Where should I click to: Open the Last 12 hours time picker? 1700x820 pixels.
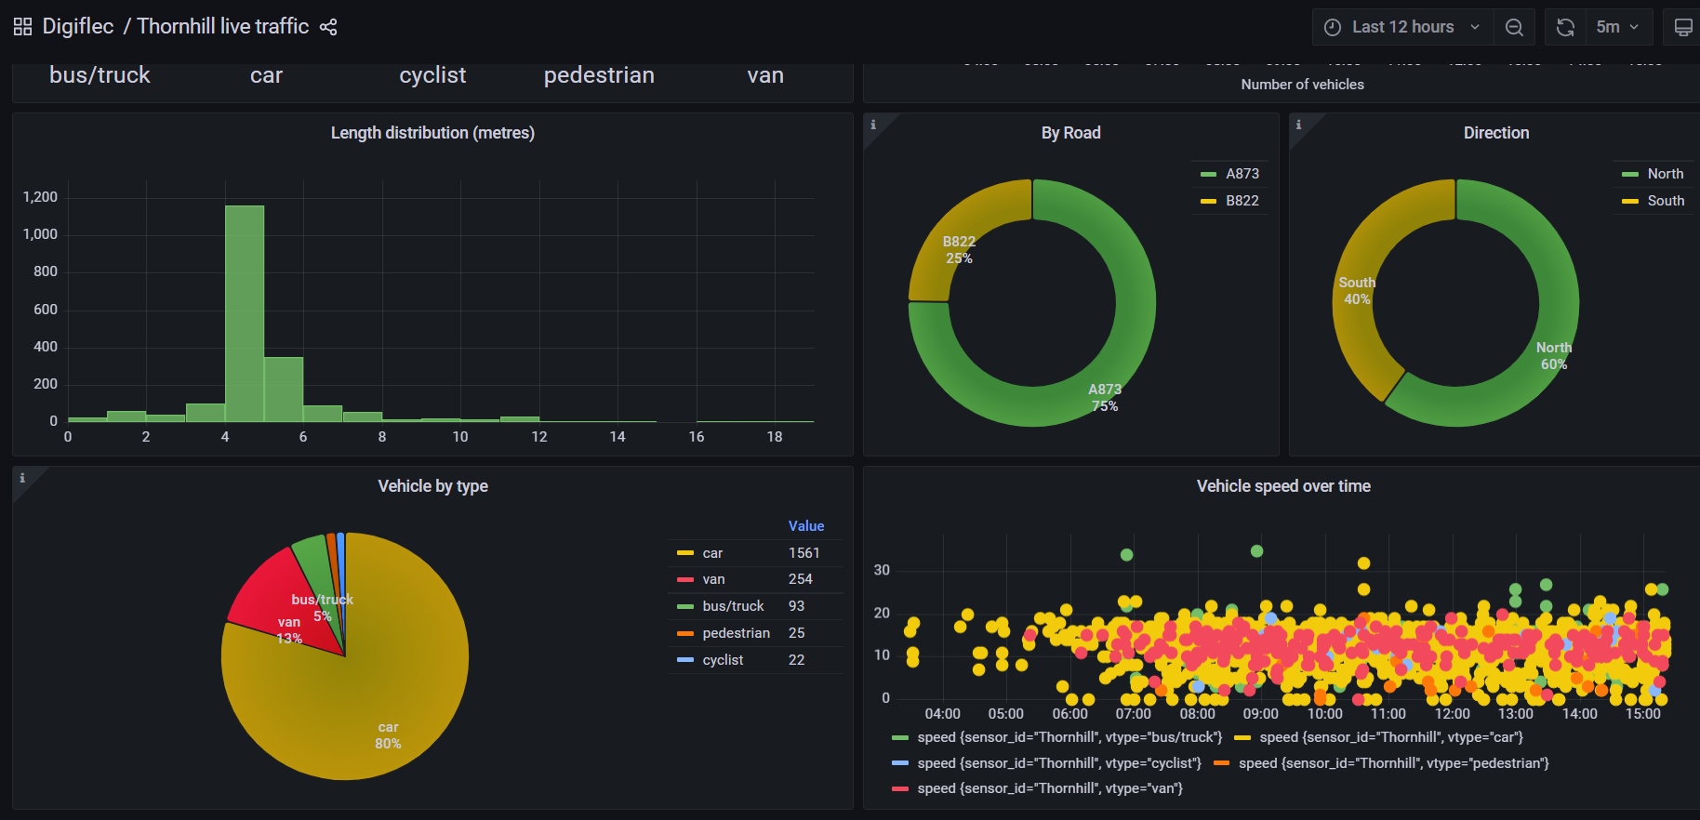[1402, 27]
